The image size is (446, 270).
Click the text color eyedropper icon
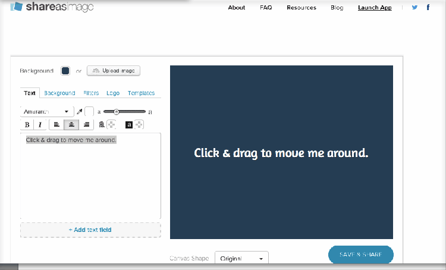point(79,112)
